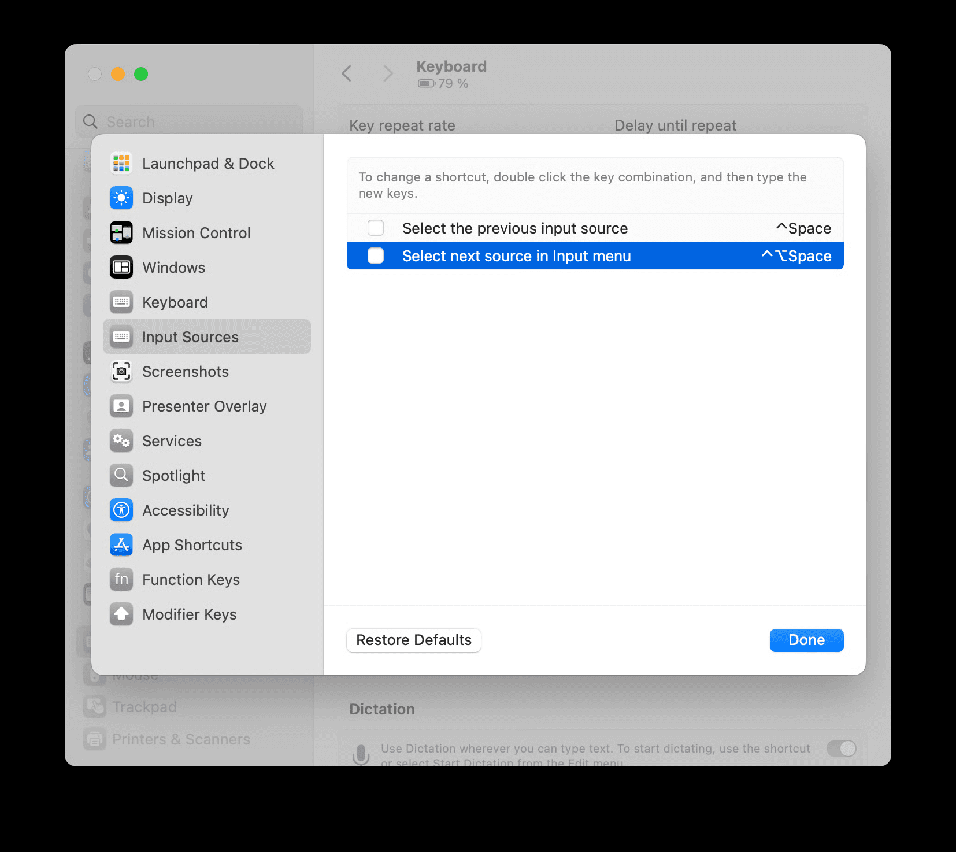This screenshot has width=956, height=852.
Task: Select the Mission Control icon
Action: (x=121, y=232)
